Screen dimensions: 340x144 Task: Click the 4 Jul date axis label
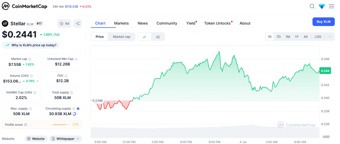point(243,142)
